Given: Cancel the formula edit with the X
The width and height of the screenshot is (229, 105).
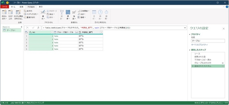Looking at the screenshot, I should 27,28.
